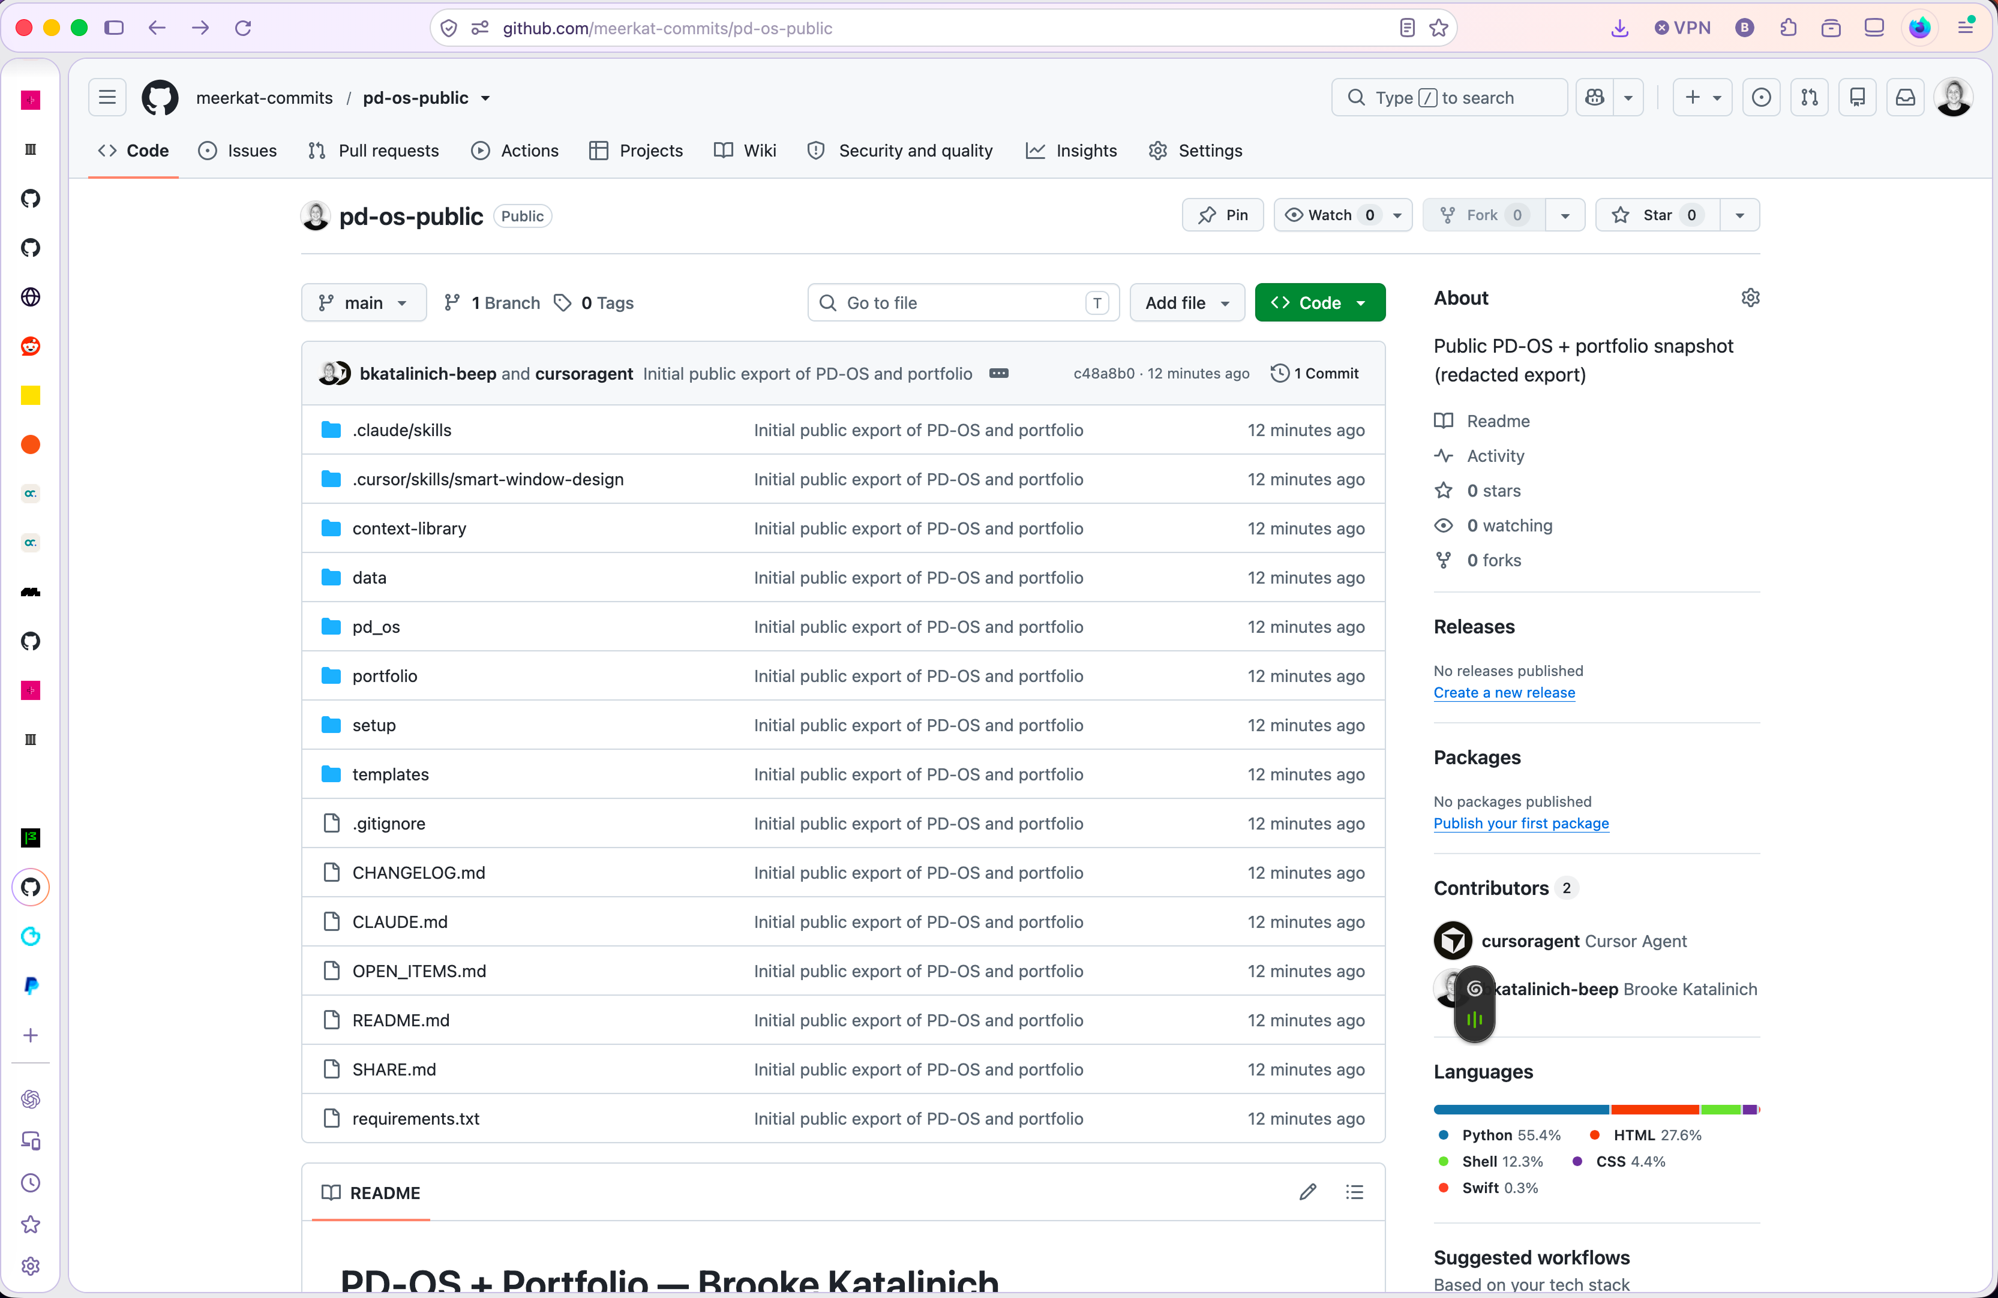Open the PayPal icon in browser sidebar
The width and height of the screenshot is (1998, 1298).
click(x=30, y=986)
